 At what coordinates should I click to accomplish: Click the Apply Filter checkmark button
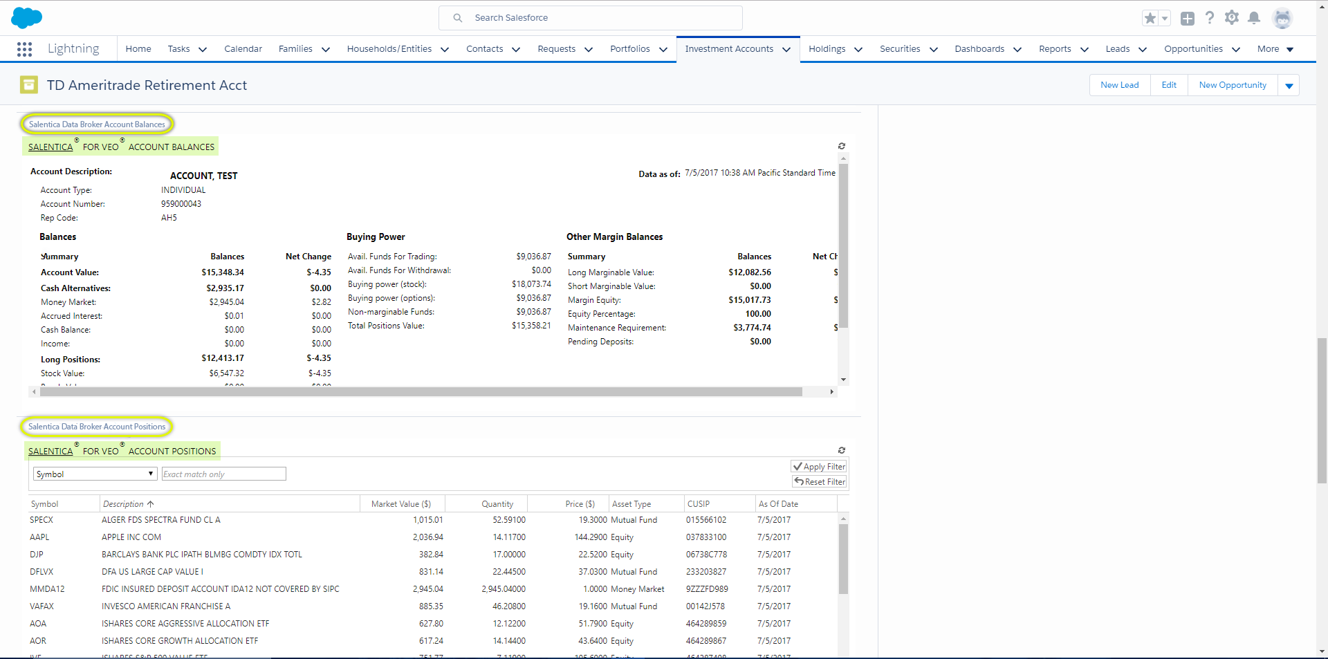[820, 467]
